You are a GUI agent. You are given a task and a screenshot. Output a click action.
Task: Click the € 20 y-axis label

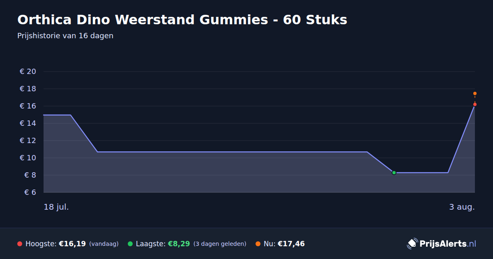pyautogui.click(x=28, y=72)
